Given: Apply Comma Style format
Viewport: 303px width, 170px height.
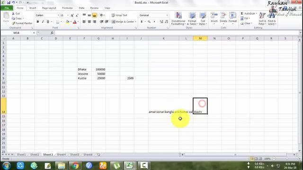Looking at the screenshot, I should 154,22.
